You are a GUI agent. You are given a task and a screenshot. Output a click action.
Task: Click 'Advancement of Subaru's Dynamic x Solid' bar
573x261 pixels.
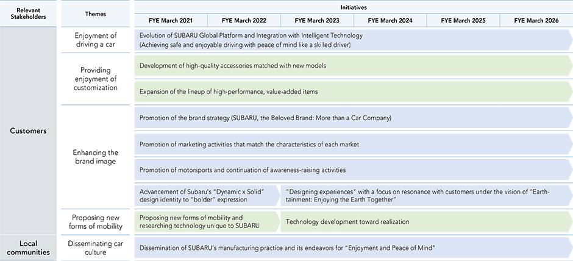click(x=207, y=196)
